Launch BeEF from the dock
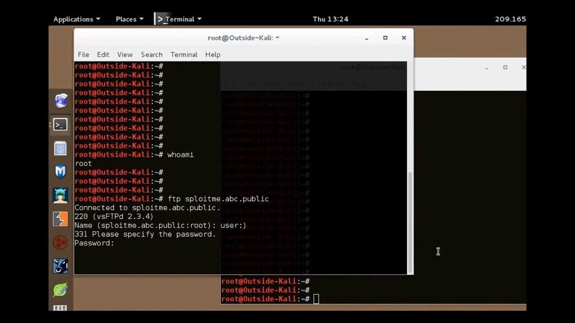Image resolution: width=575 pixels, height=323 pixels. (x=60, y=266)
